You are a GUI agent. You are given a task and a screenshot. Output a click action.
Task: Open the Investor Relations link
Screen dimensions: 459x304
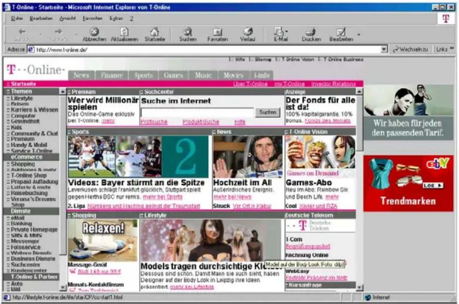tap(333, 84)
